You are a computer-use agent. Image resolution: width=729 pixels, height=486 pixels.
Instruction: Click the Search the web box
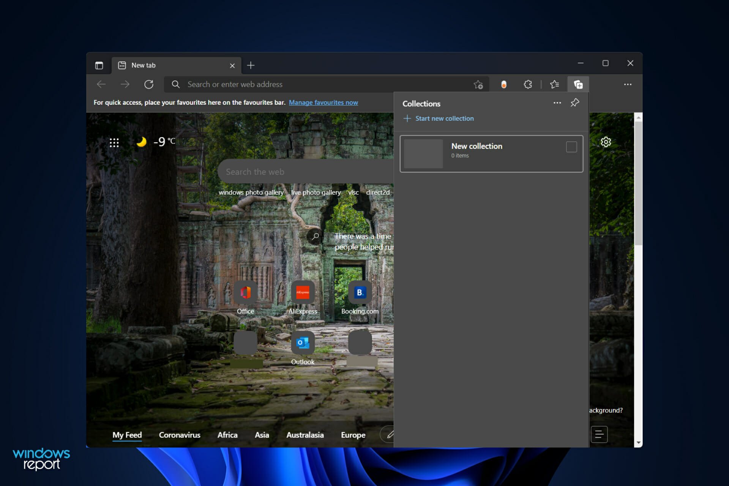coord(306,172)
